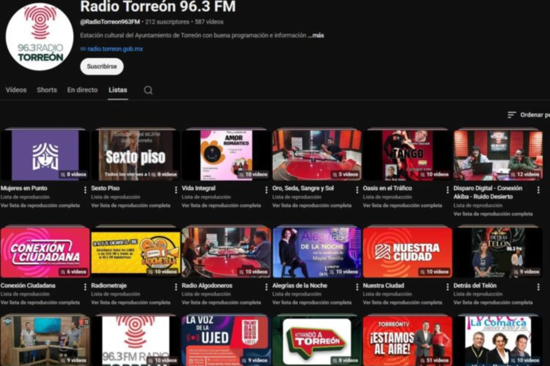Click the channel search magnifier icon
This screenshot has height=366, width=550.
(148, 90)
